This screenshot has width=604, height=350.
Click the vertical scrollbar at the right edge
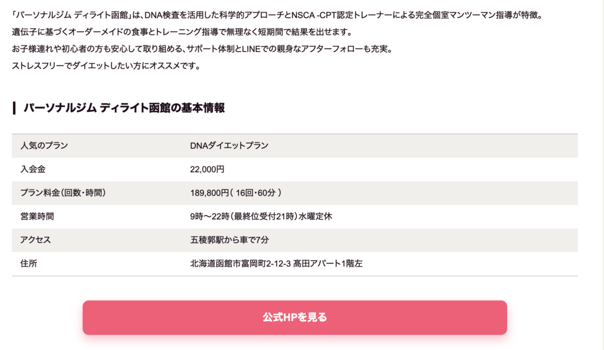tap(602, 175)
